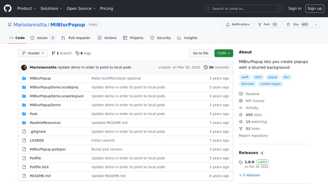This screenshot has height=184, width=328.
Task: Click Report repository link
Action: [x=253, y=136]
